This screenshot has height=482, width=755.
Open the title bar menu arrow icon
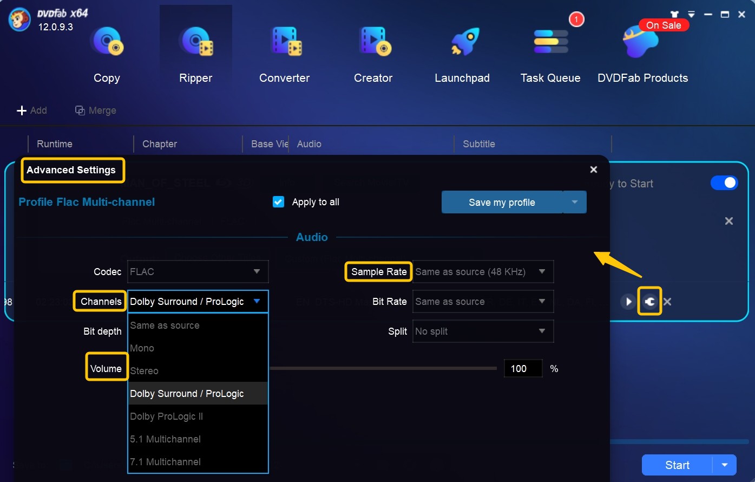coord(691,14)
